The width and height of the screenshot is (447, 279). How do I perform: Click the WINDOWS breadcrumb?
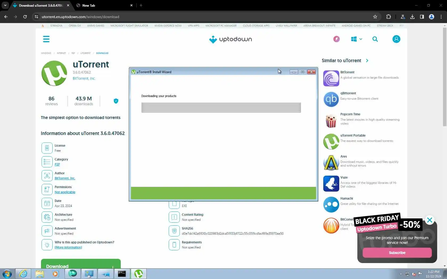tap(46, 53)
